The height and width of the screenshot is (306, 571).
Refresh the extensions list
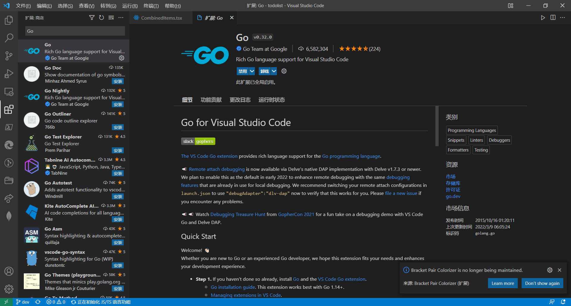101,18
